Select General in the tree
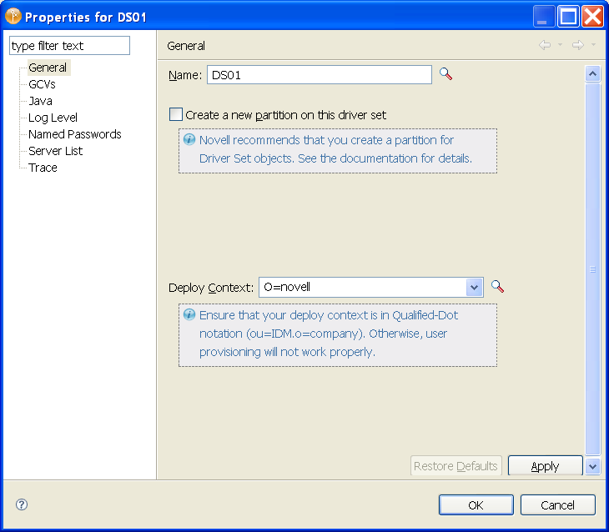 [48, 68]
